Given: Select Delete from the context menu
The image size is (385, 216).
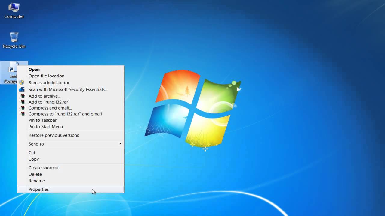Looking at the screenshot, I should (71, 174).
